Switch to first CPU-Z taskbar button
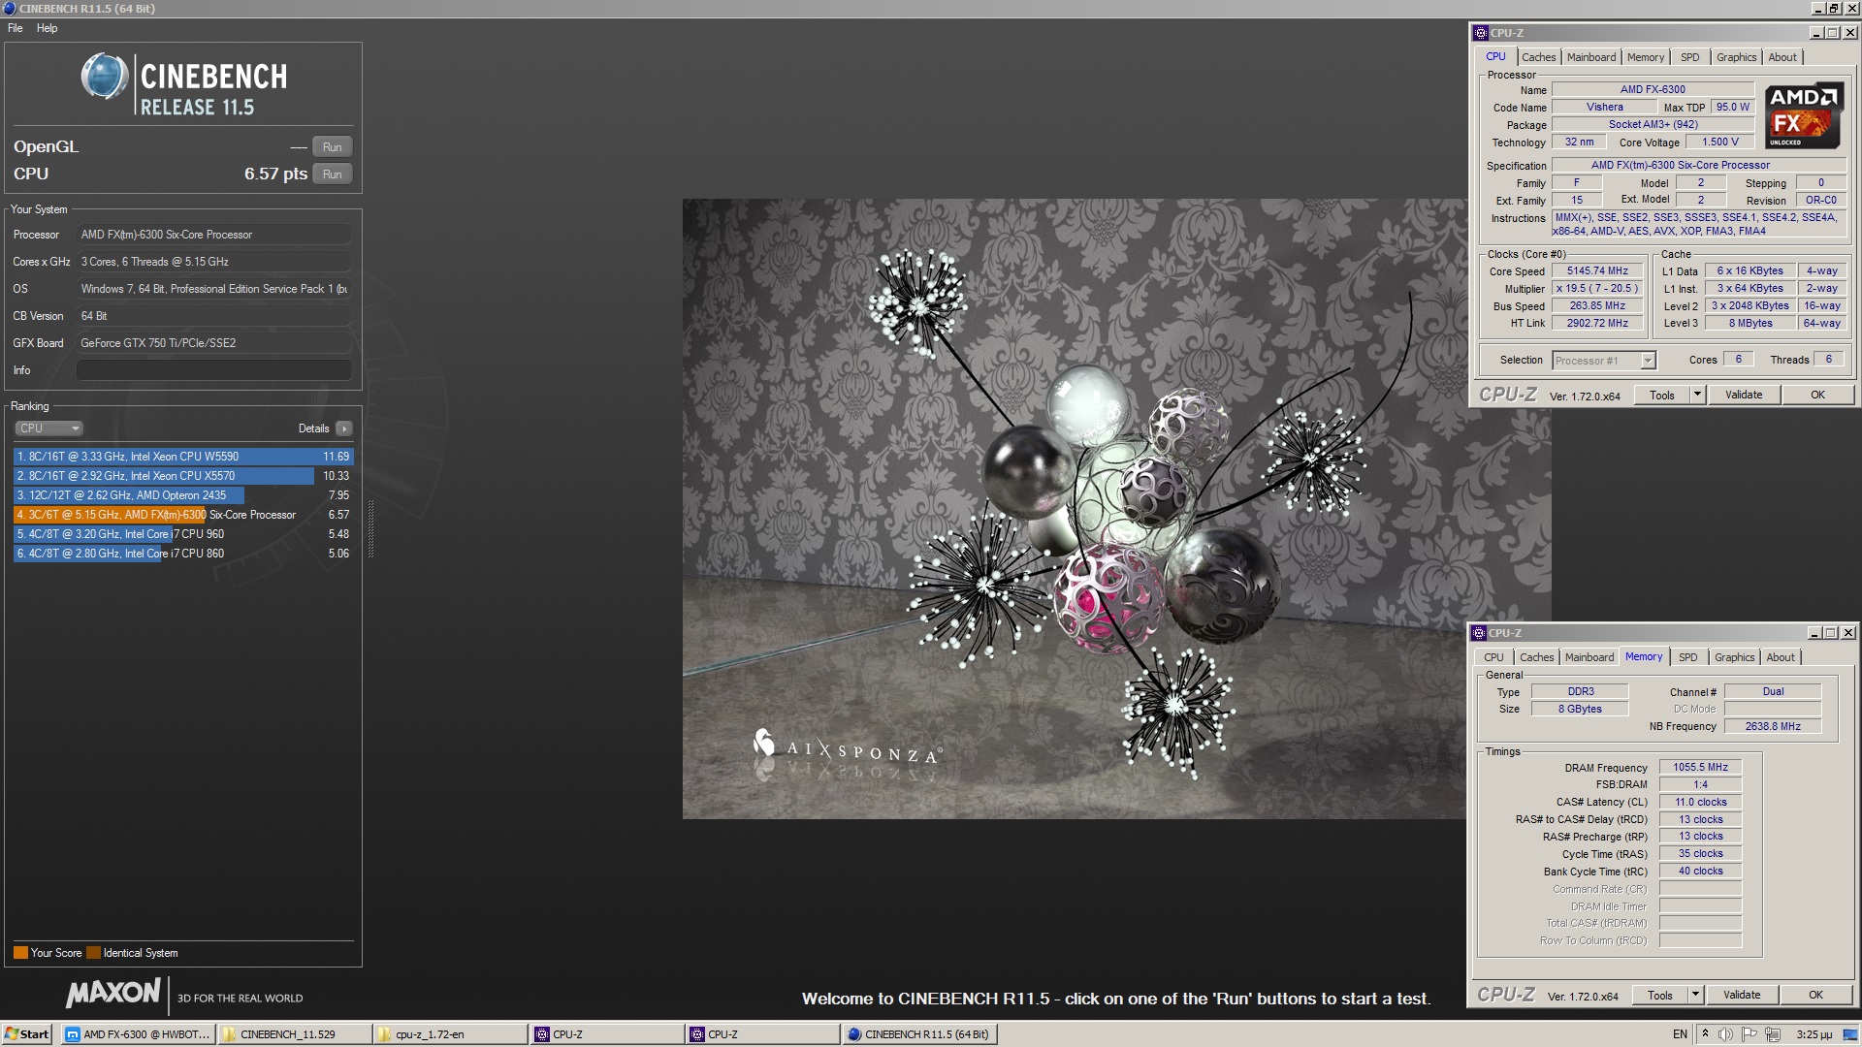The height and width of the screenshot is (1047, 1862). (607, 1034)
